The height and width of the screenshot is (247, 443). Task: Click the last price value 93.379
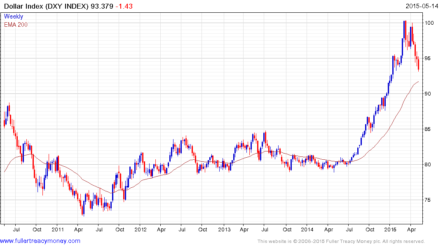(x=102, y=6)
